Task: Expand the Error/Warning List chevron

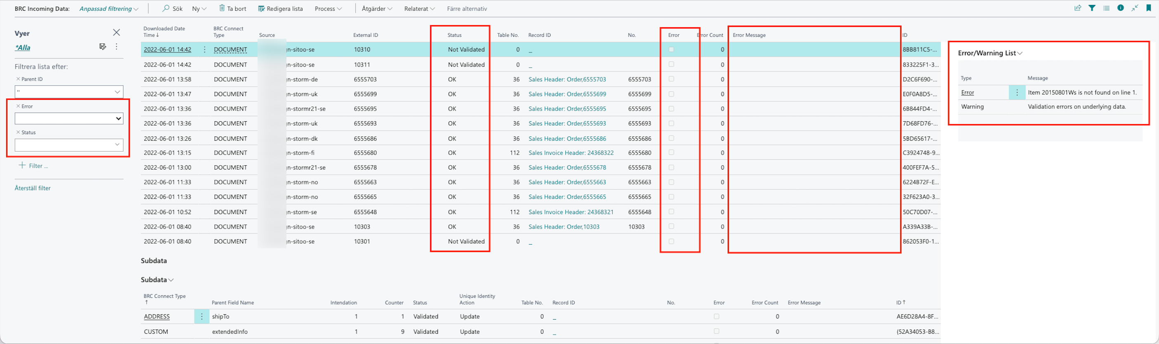Action: 1020,54
